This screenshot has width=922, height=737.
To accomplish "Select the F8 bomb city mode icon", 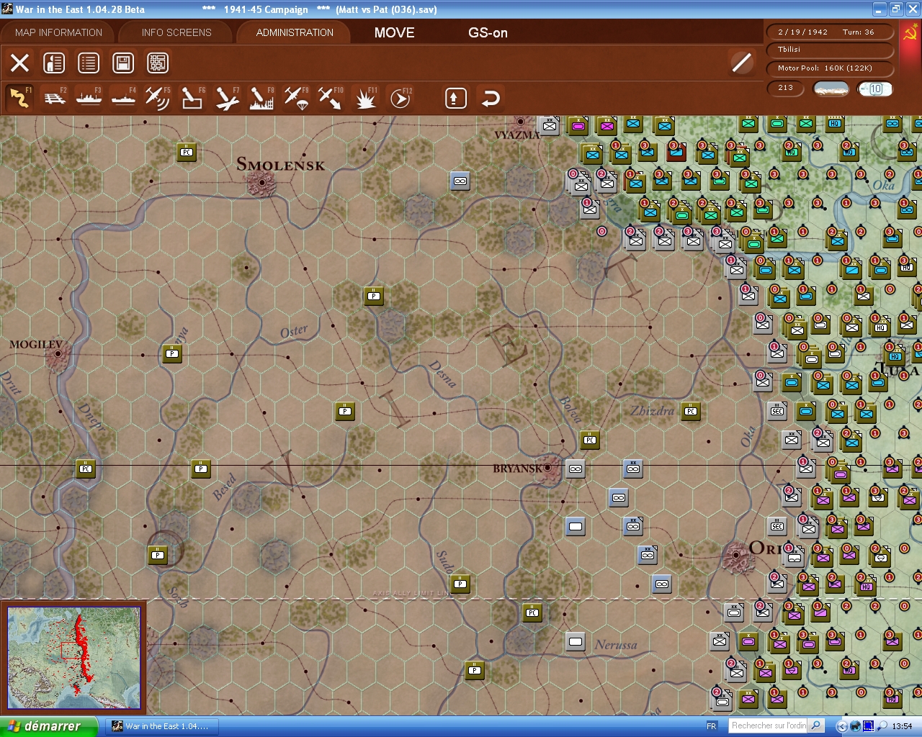I will coord(261,98).
